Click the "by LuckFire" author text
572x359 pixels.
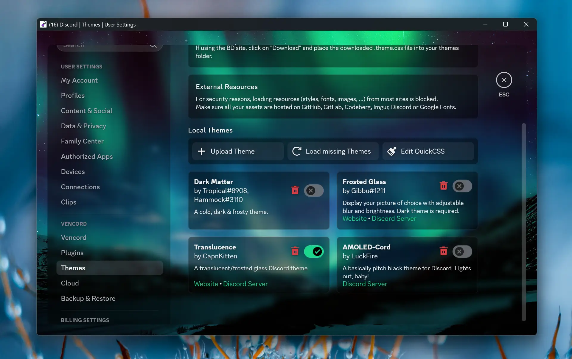(x=360, y=256)
